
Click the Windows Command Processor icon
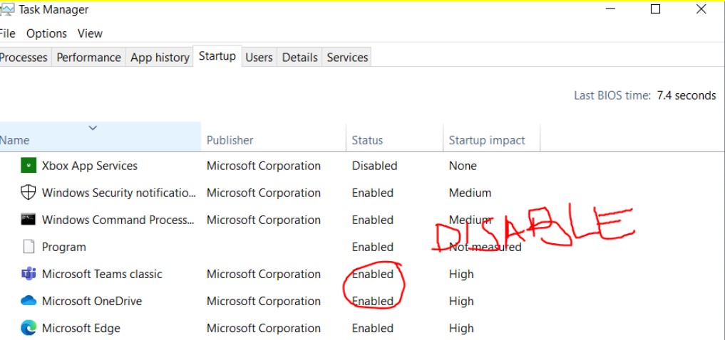click(28, 220)
